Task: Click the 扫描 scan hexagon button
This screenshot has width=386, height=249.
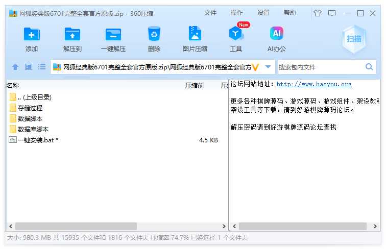Action: click(x=354, y=39)
